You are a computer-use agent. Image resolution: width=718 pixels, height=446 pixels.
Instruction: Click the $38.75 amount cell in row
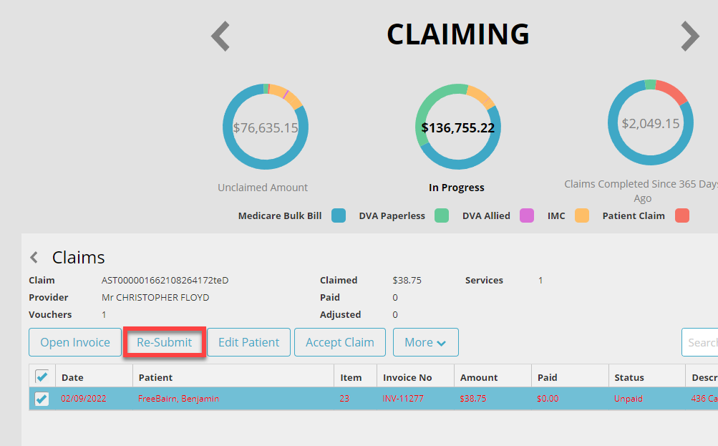[x=473, y=398]
